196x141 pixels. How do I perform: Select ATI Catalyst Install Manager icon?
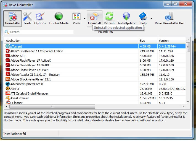(8, 93)
